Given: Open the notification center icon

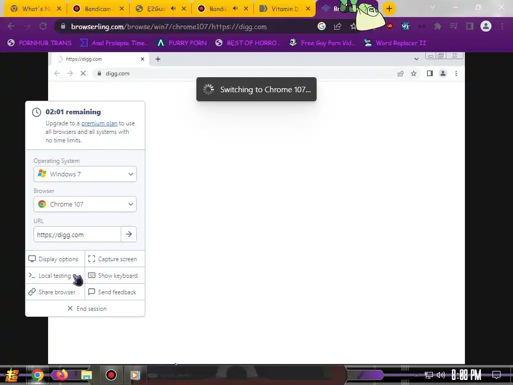Looking at the screenshot, I should click(x=496, y=374).
